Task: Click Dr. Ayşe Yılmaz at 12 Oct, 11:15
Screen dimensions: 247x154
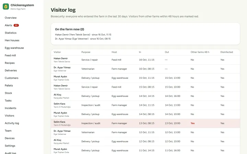Action: pyautogui.click(x=62, y=131)
